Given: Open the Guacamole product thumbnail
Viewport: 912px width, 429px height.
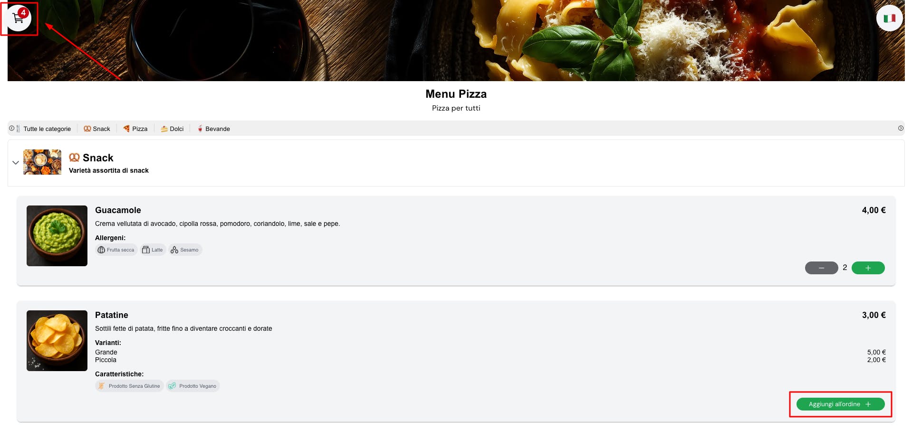Looking at the screenshot, I should tap(57, 236).
